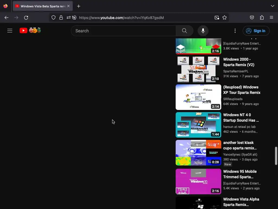Click the Firefox icon in the tab bar
The image size is (278, 209).
[5, 6]
